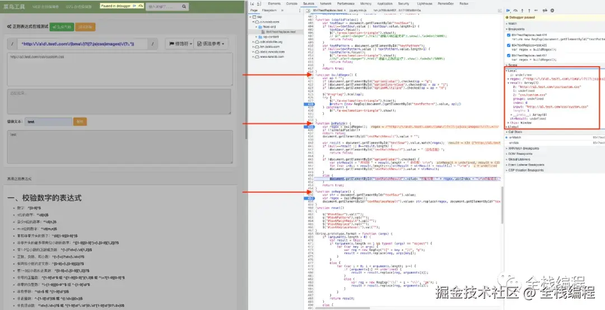Toggle debugger sidebar icon above code

point(500,11)
